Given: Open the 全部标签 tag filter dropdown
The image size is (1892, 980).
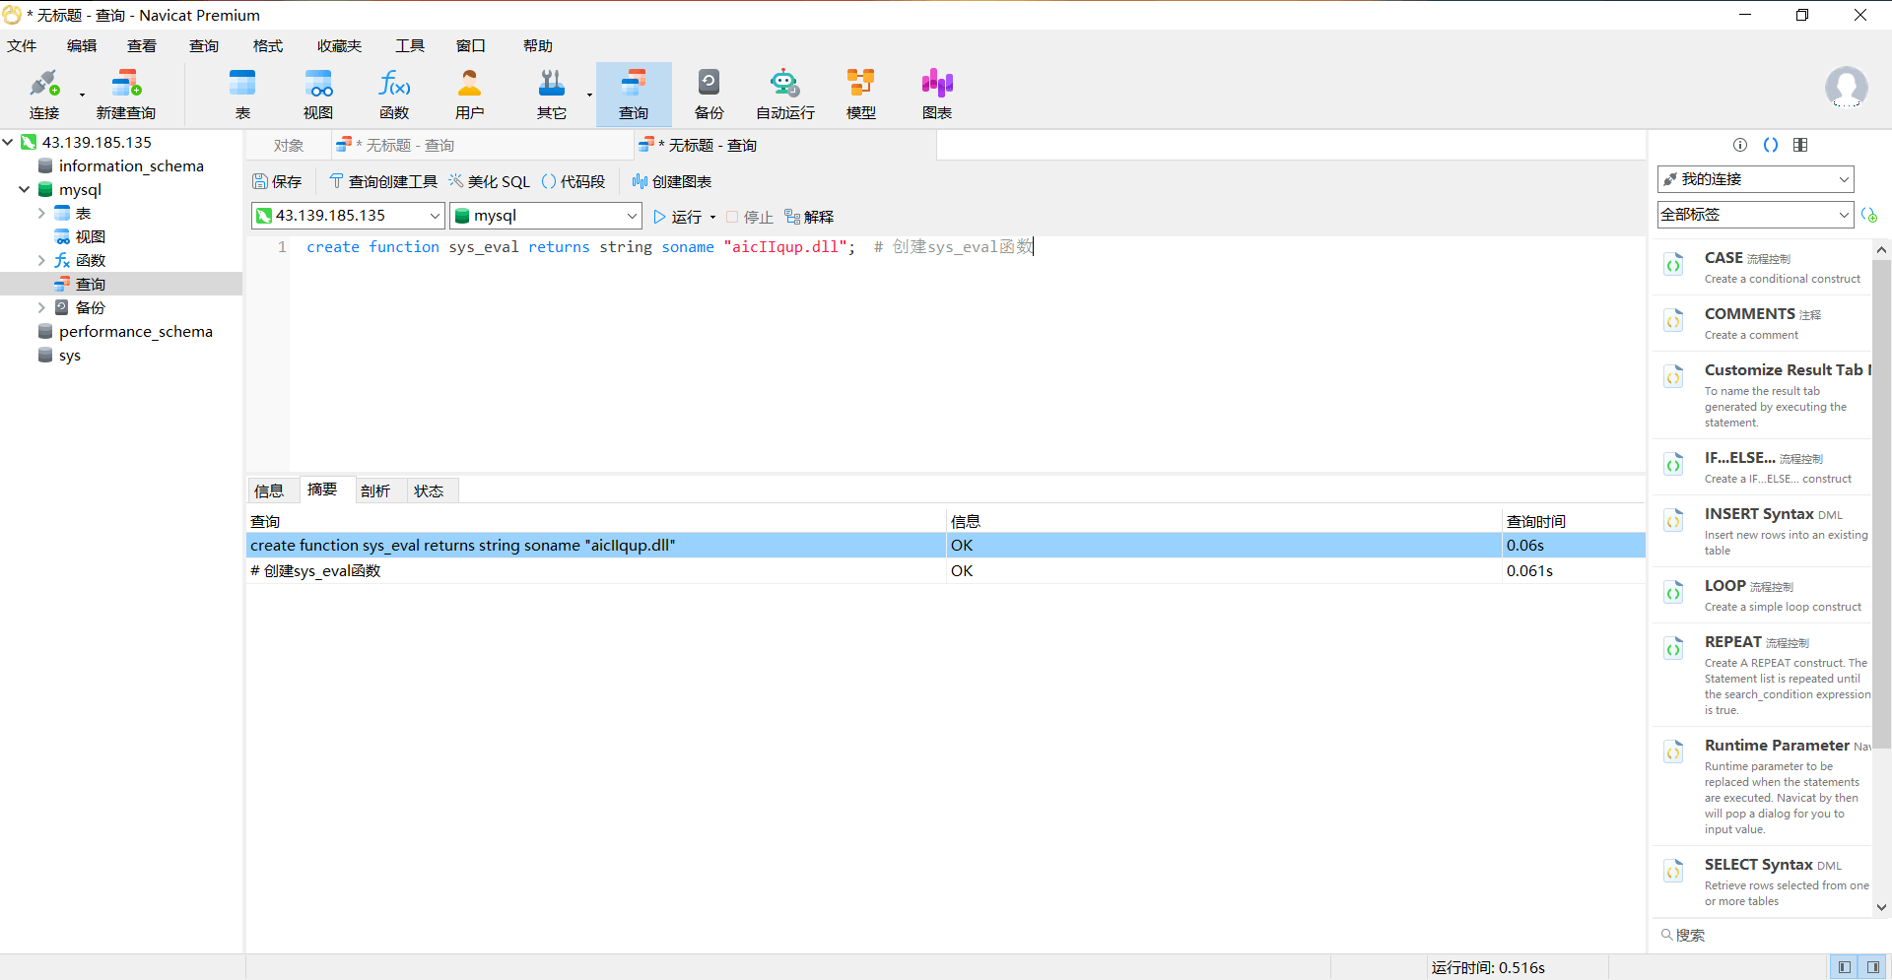Looking at the screenshot, I should tap(1754, 215).
